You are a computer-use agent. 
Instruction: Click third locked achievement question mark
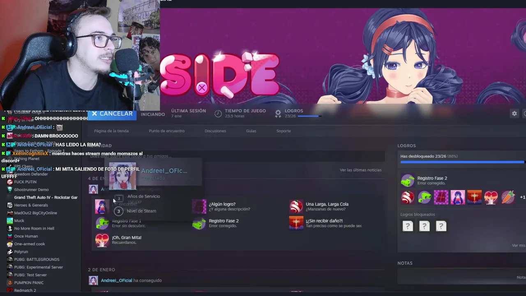pos(441,226)
